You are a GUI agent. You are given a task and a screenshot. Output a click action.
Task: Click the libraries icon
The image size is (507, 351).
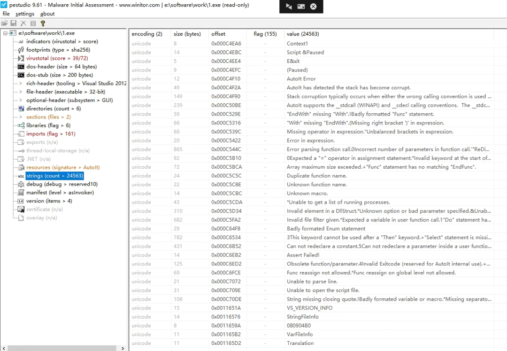(x=21, y=125)
